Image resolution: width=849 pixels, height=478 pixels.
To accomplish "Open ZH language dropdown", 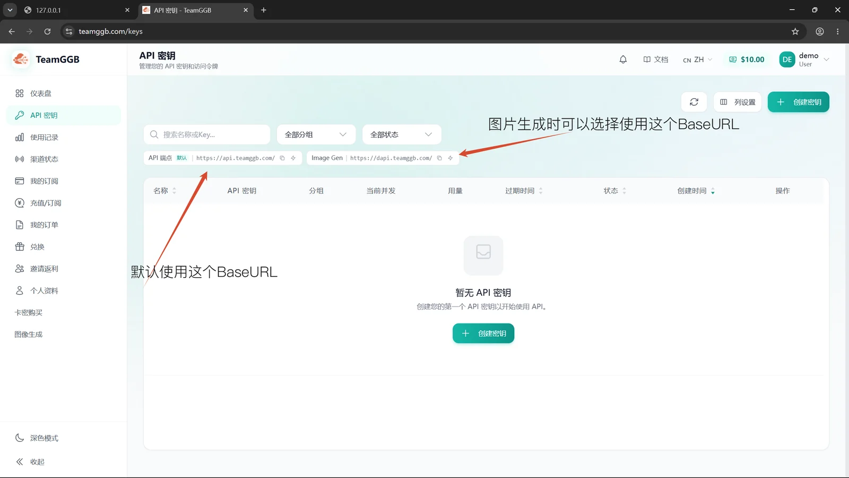I will click(x=698, y=59).
